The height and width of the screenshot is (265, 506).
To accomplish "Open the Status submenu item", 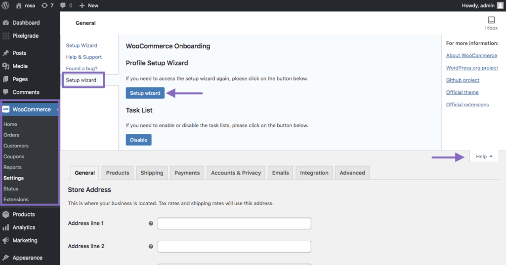I will point(11,189).
